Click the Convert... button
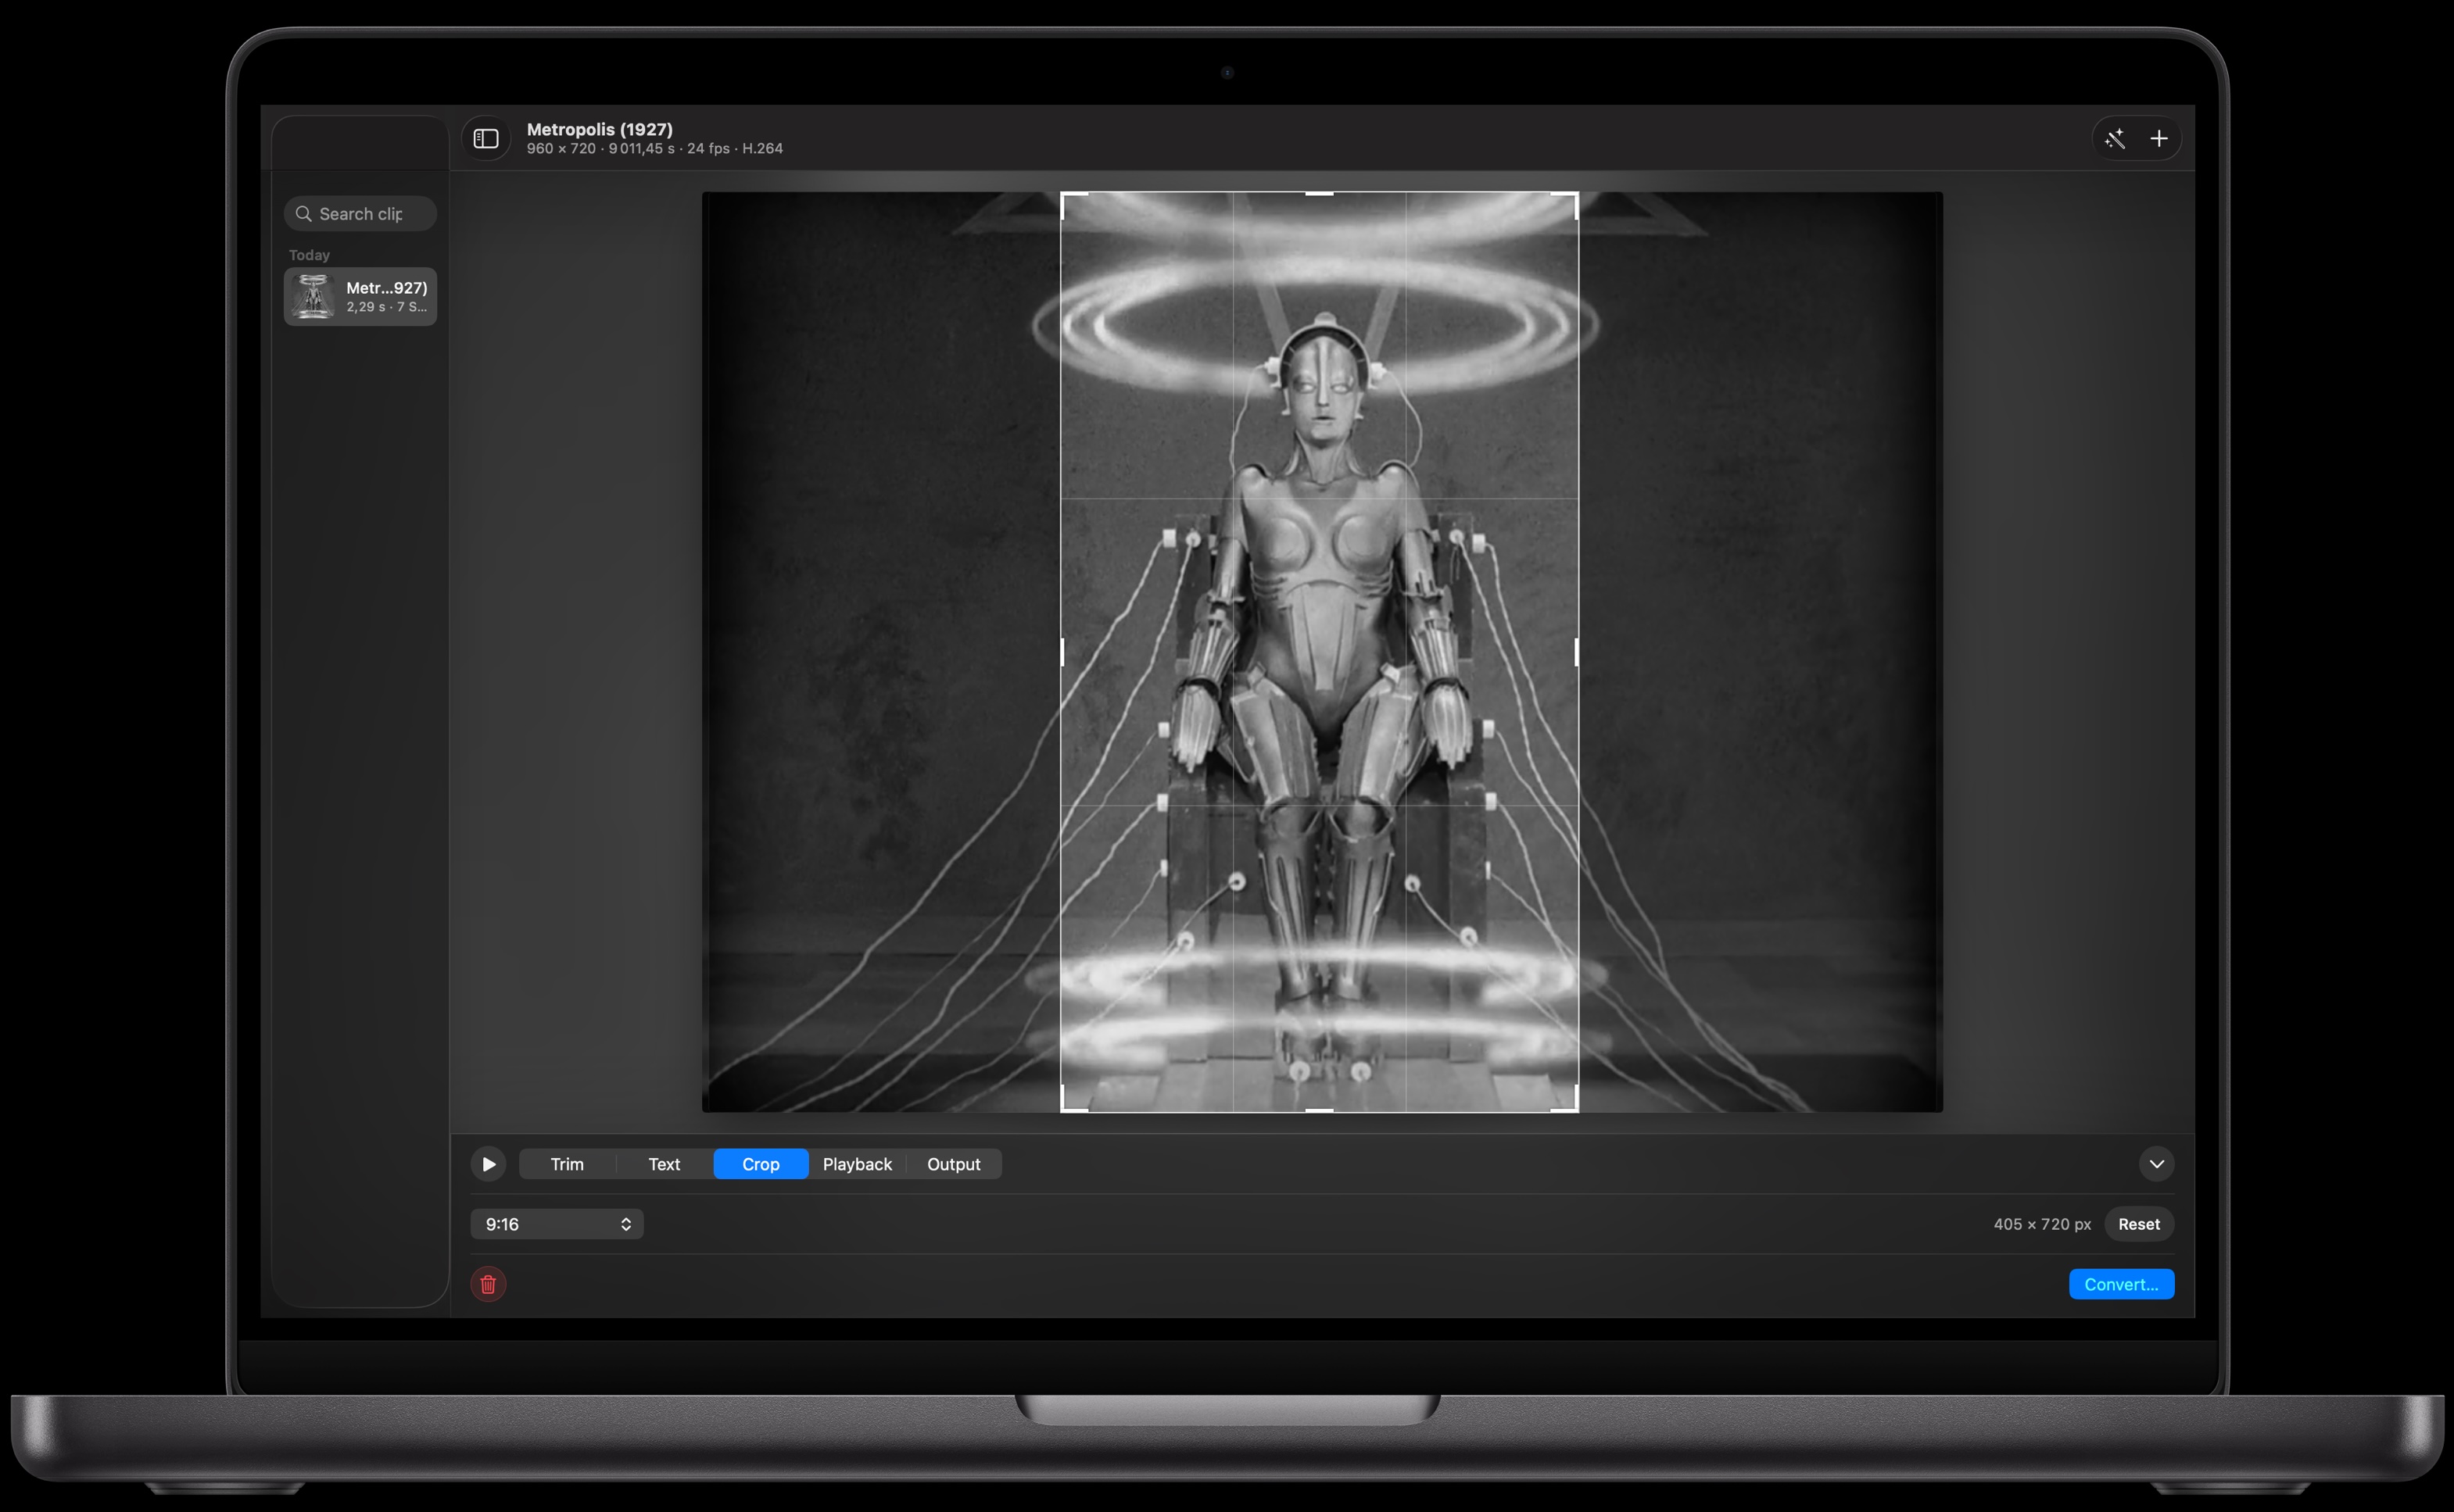Viewport: 2454px width, 1512px height. pyautogui.click(x=2122, y=1284)
